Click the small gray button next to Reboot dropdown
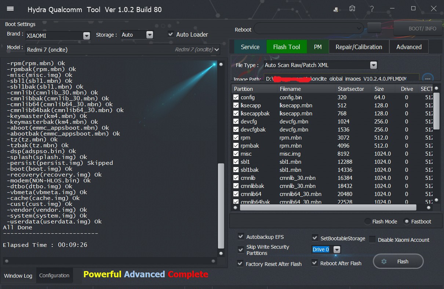 click(x=374, y=28)
